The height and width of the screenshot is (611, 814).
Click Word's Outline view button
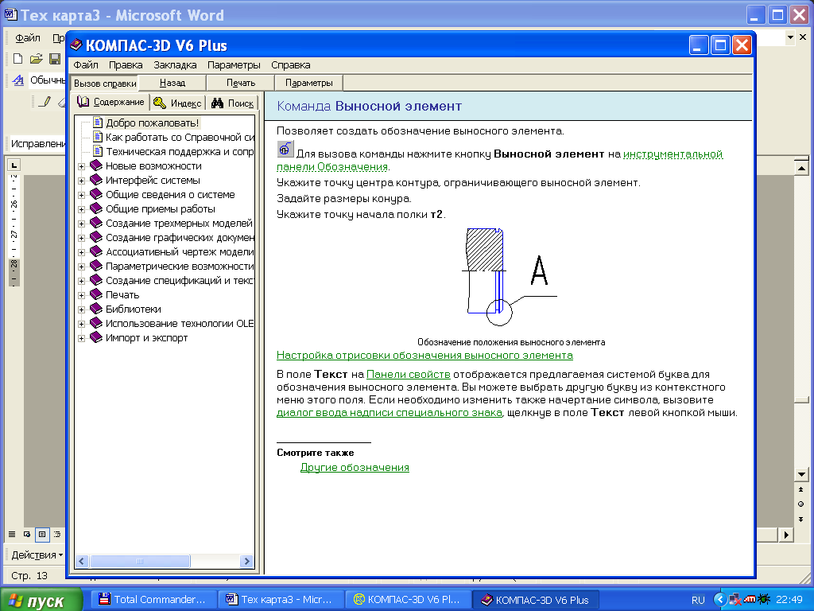click(x=57, y=534)
